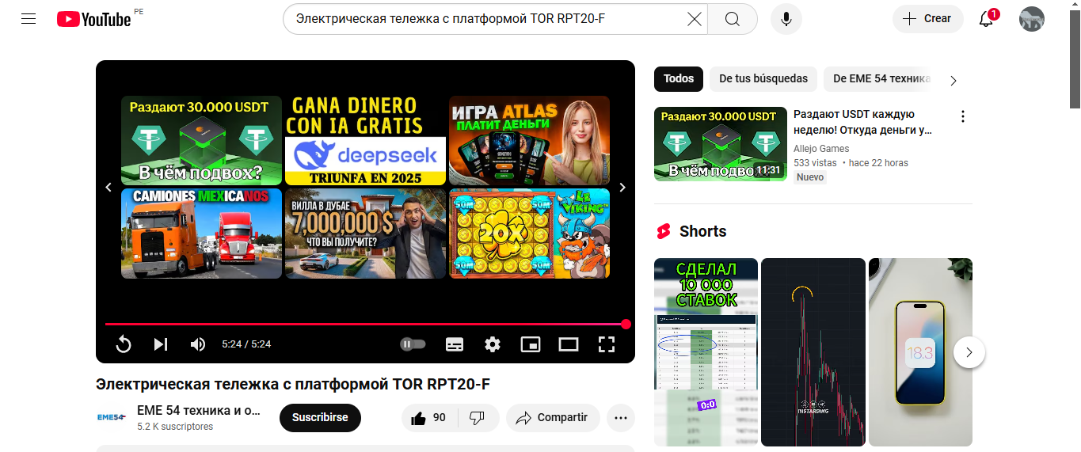Like the video (90 likes)
Screen dimensions: 1081x452
[x=429, y=418]
